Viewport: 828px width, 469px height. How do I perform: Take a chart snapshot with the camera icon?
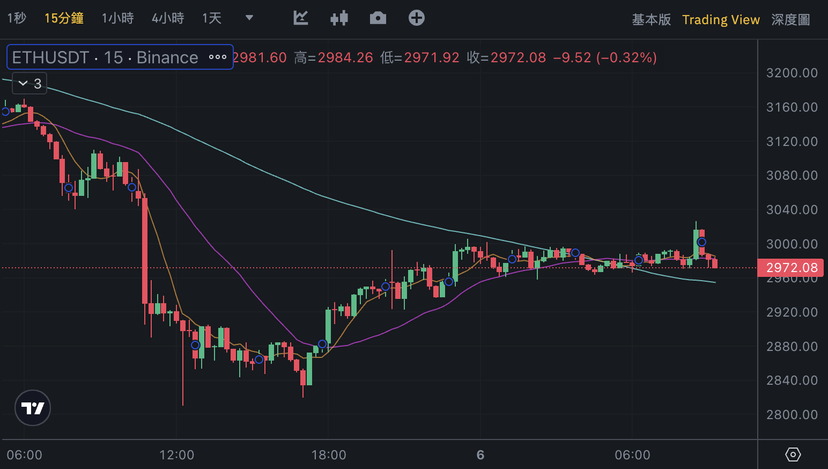pos(378,18)
